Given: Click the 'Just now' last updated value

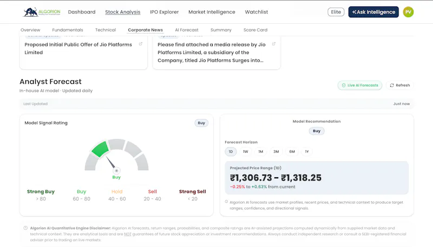Looking at the screenshot, I should click(x=402, y=104).
